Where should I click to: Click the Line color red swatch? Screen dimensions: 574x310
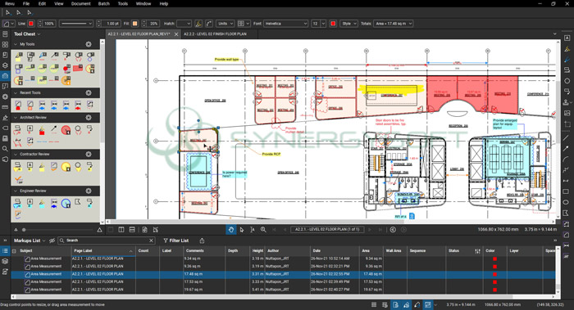(x=31, y=24)
